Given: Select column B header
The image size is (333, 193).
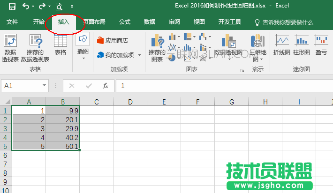Looking at the screenshot, I should (x=63, y=102).
